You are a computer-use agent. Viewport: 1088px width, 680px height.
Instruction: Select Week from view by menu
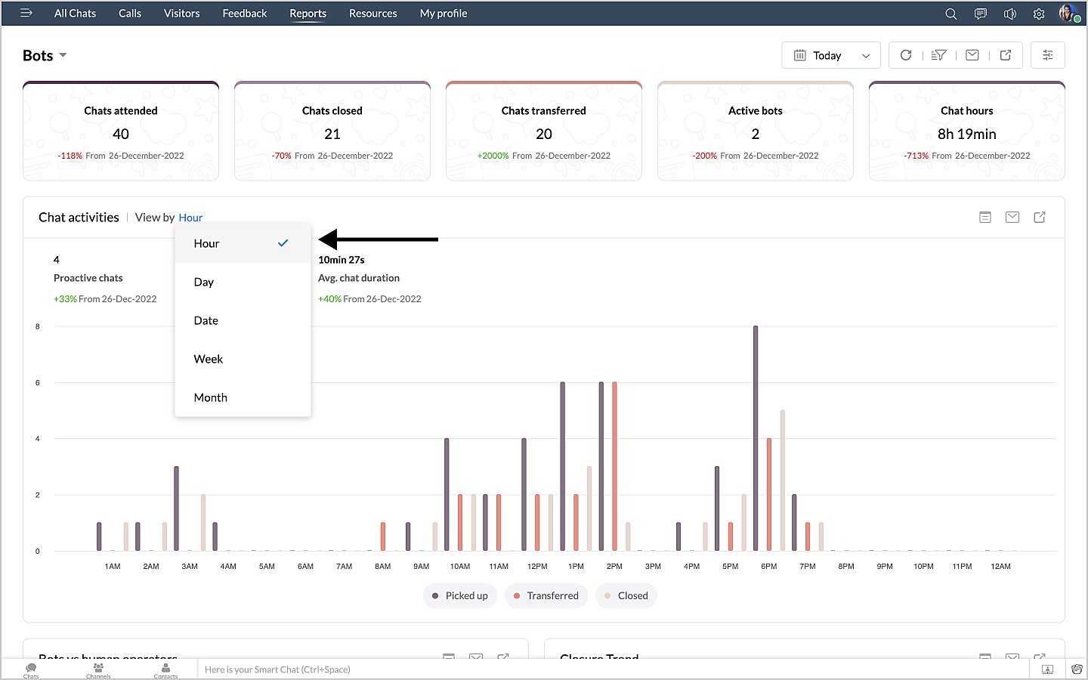(209, 360)
